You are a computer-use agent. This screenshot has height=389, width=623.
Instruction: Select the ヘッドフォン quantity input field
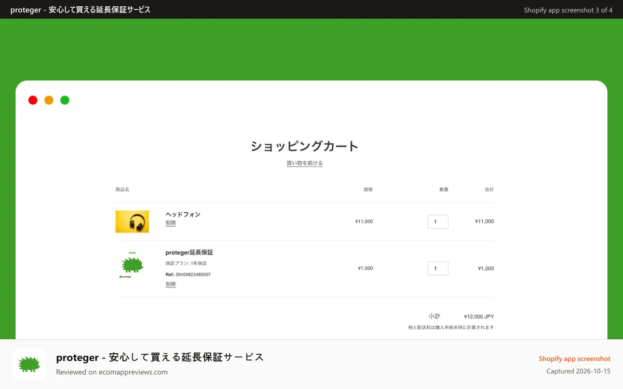click(438, 221)
